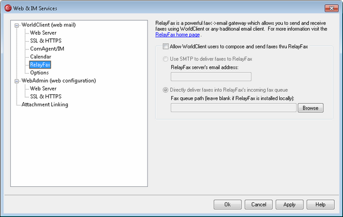This screenshot has width=343, height=217.
Task: Close the Web & IM Services dialog
Action: 331,8
